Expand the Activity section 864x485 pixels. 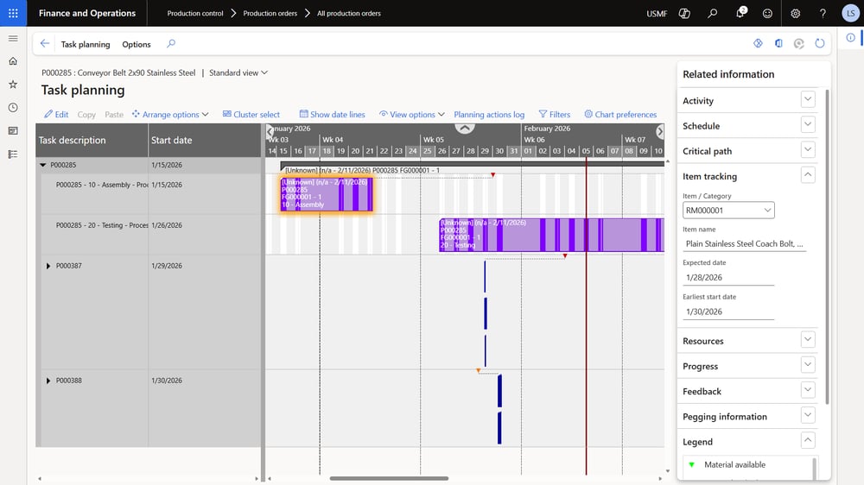click(x=808, y=99)
